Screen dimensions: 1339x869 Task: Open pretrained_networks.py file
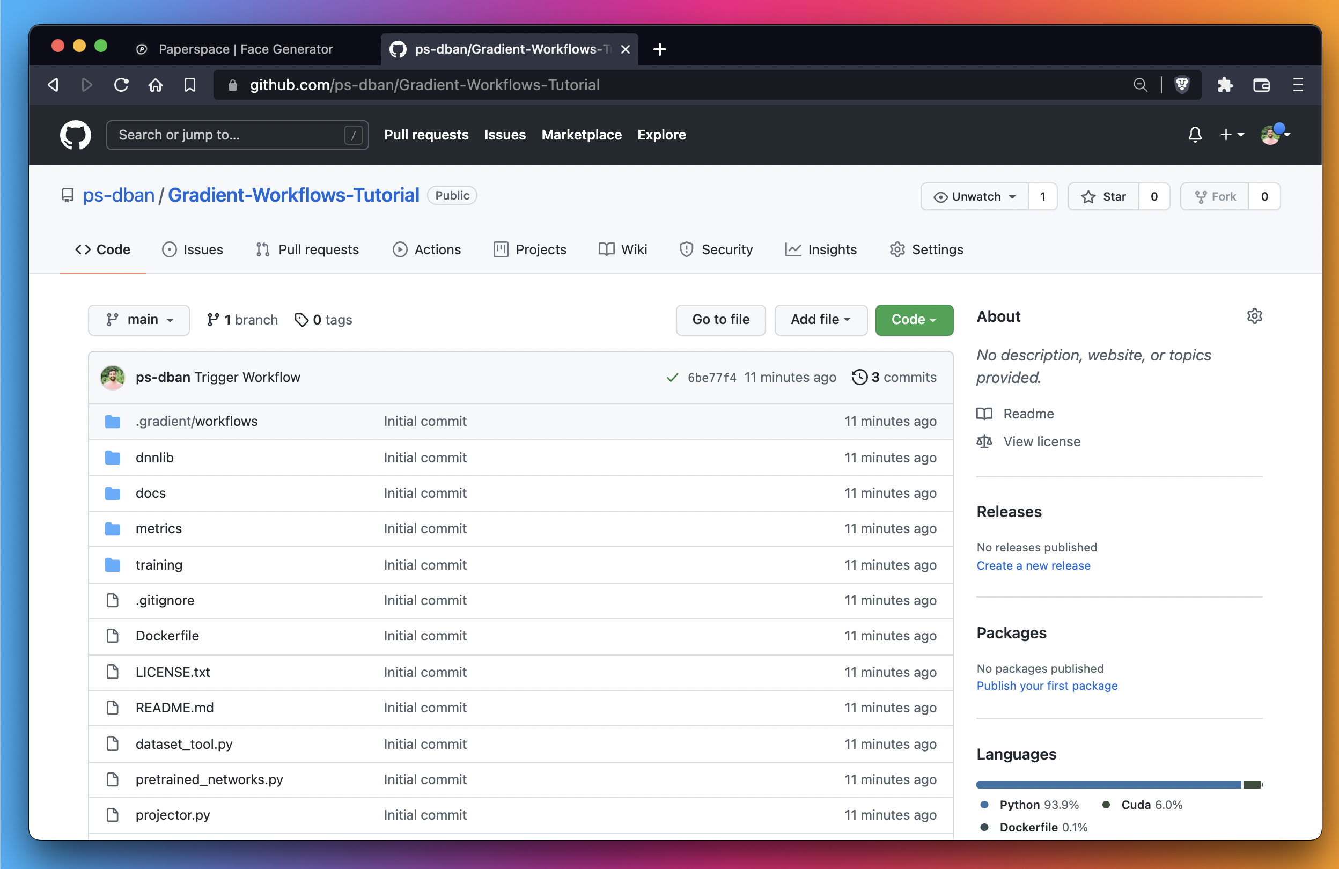pyautogui.click(x=209, y=779)
